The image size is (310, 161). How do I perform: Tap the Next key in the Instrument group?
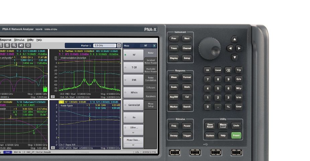(x=187, y=38)
